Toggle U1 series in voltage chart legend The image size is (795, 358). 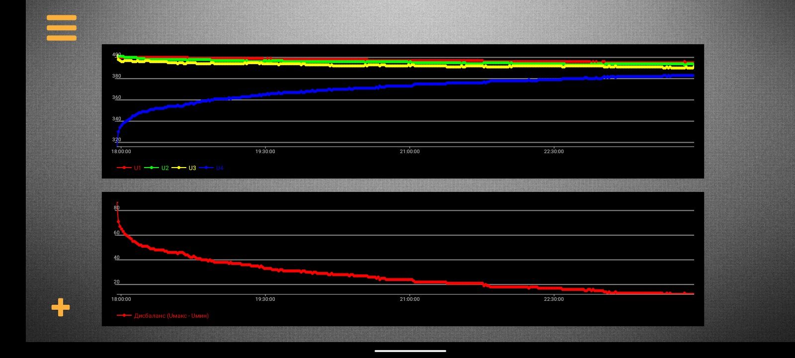pos(129,168)
